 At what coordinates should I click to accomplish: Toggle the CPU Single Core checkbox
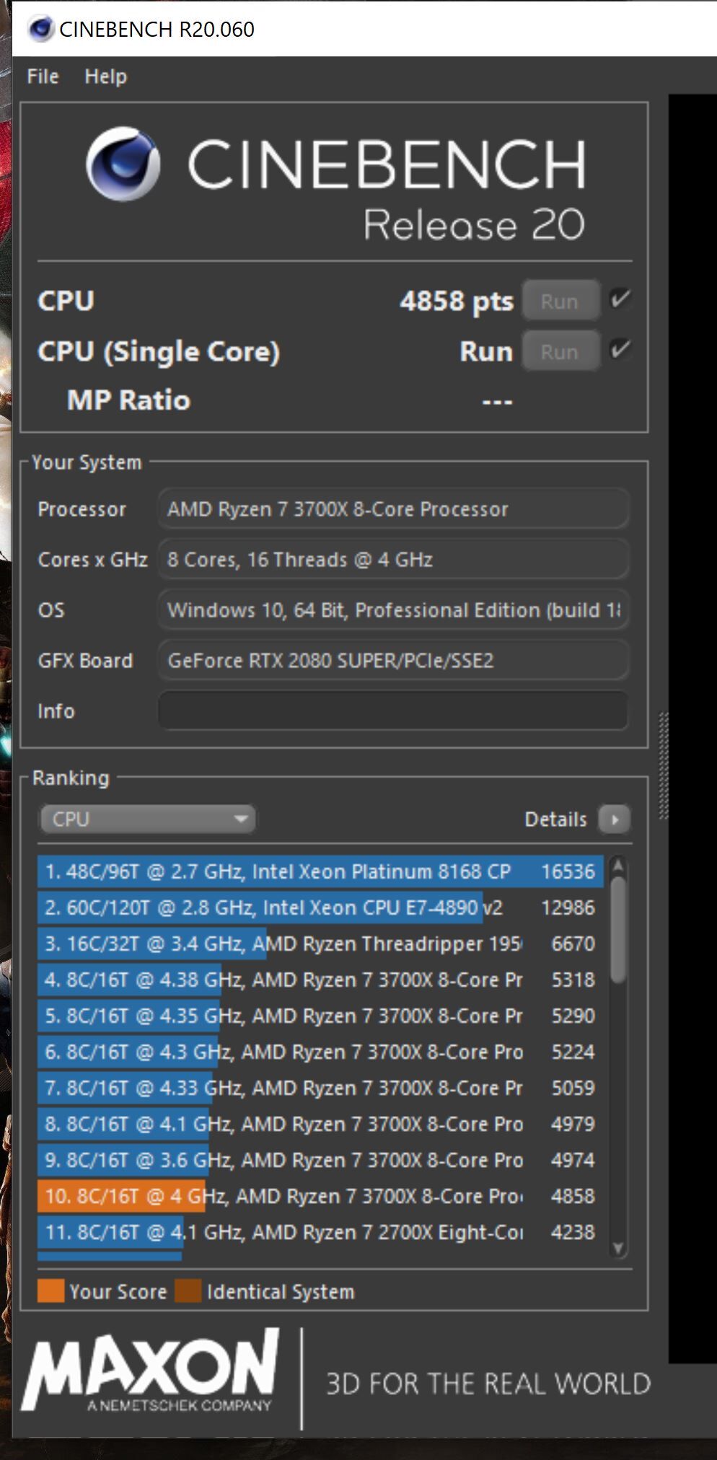(x=620, y=350)
